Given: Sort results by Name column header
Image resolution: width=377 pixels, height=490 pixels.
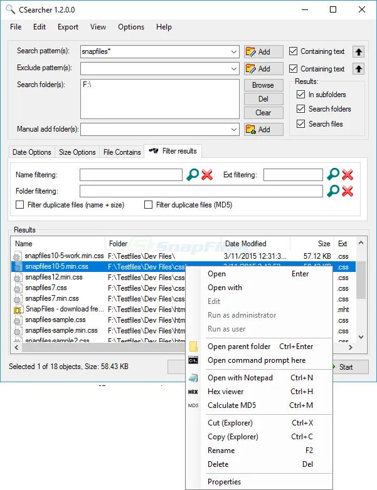Looking at the screenshot, I should (58, 244).
